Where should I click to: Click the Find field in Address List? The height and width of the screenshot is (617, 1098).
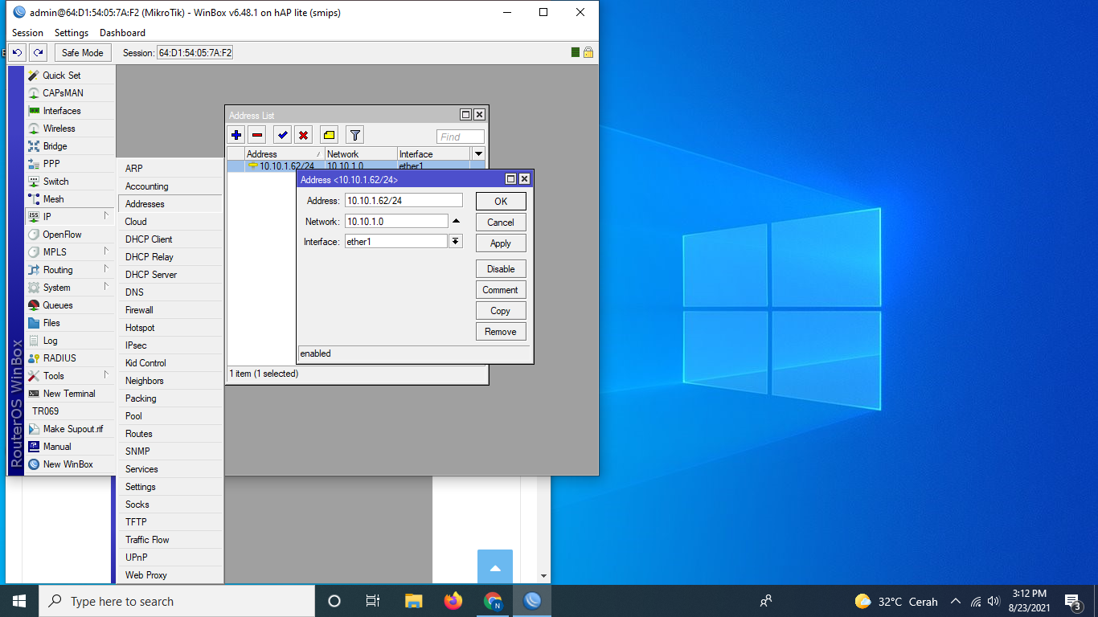point(461,137)
